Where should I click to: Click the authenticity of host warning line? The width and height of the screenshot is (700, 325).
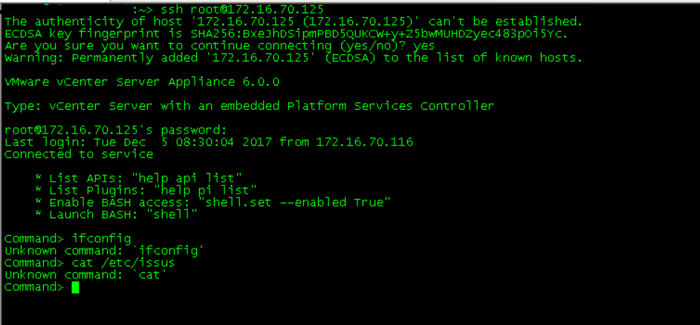pos(294,22)
